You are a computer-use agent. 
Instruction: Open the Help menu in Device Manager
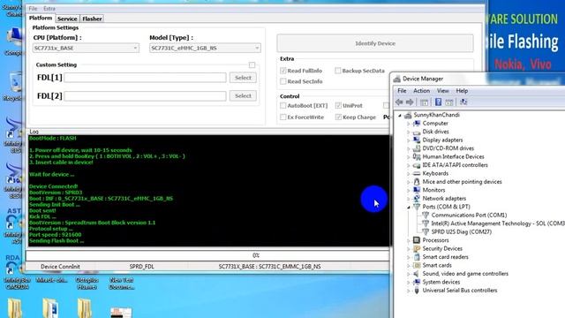tap(462, 91)
